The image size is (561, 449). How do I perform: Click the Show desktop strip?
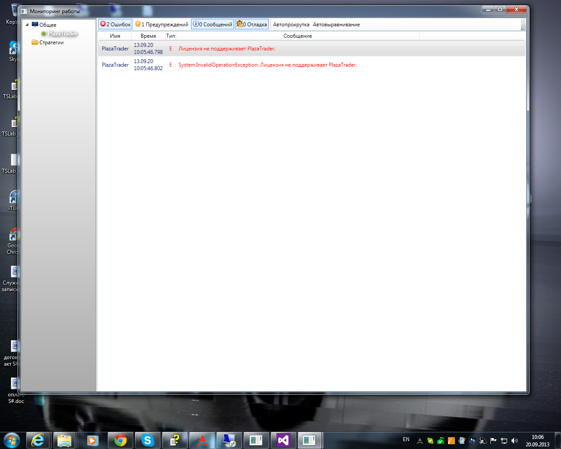coord(557,440)
